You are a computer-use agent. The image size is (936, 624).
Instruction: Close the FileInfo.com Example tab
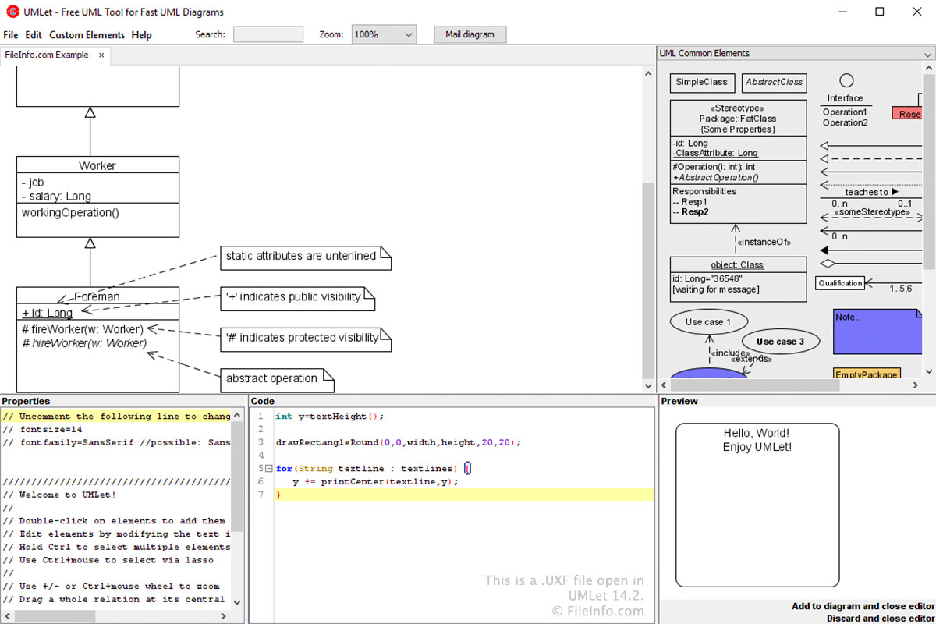click(x=101, y=55)
